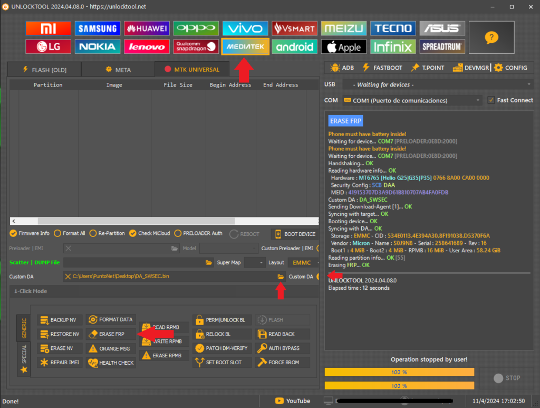540x408 pixels.
Task: Uncheck the Check MiCloud option
Action: point(132,233)
